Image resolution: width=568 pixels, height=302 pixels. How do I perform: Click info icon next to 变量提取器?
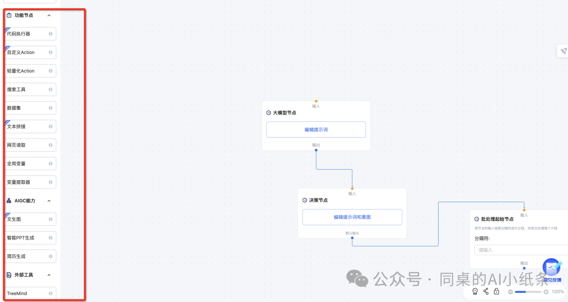click(x=50, y=182)
